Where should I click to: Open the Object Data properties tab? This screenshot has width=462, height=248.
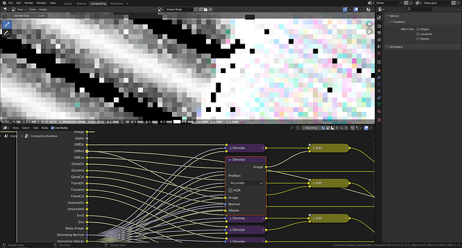[x=379, y=105]
